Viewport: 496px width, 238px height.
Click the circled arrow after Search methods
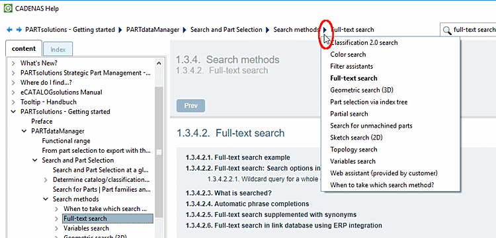325,30
